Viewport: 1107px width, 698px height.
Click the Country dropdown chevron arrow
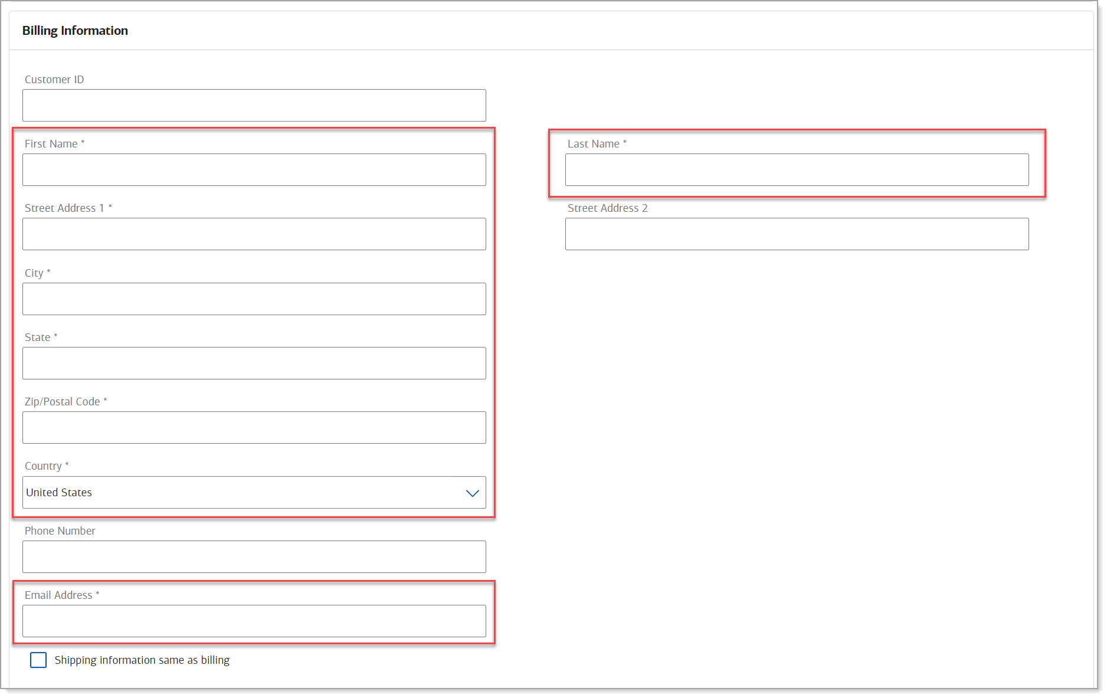pos(471,493)
